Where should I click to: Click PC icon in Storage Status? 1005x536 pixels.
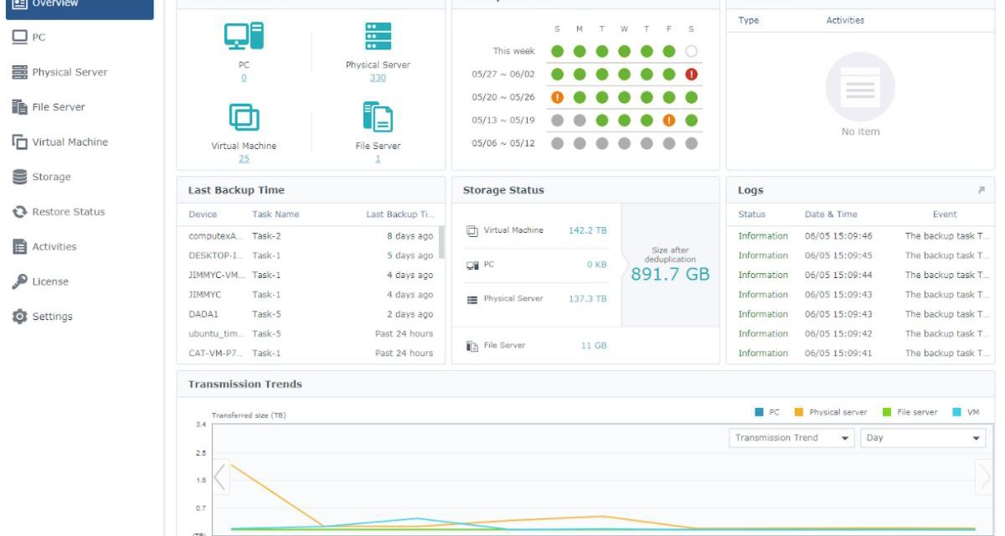[x=472, y=265]
